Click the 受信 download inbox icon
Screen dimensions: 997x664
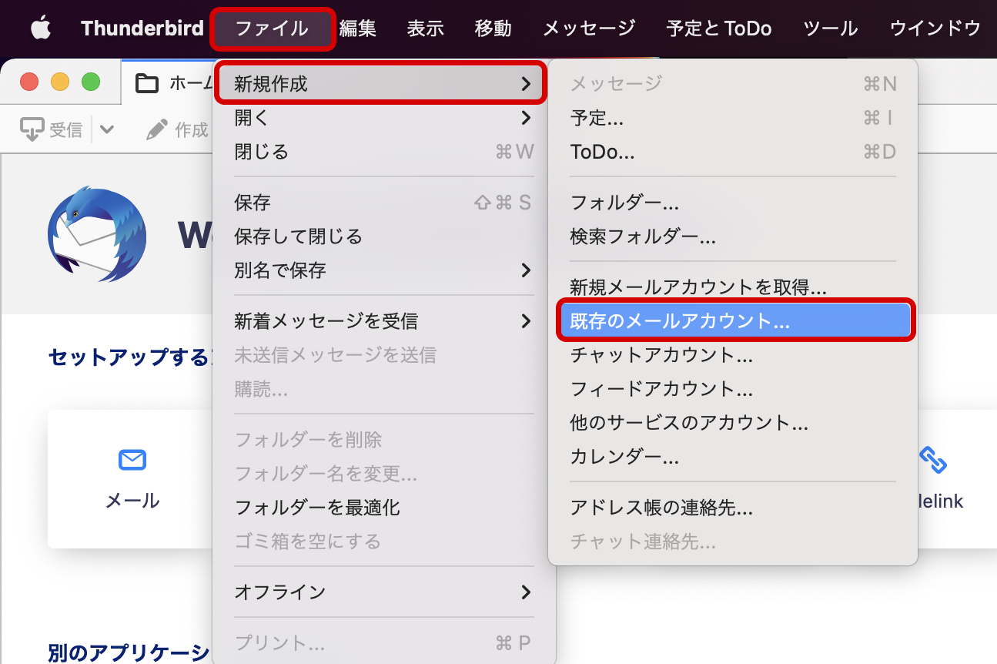point(32,130)
